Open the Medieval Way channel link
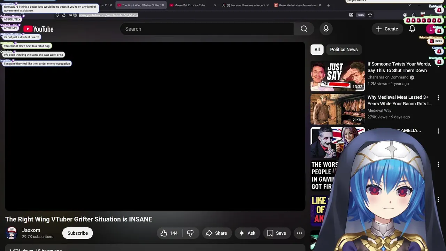Image resolution: width=446 pixels, height=251 pixels. [379, 111]
